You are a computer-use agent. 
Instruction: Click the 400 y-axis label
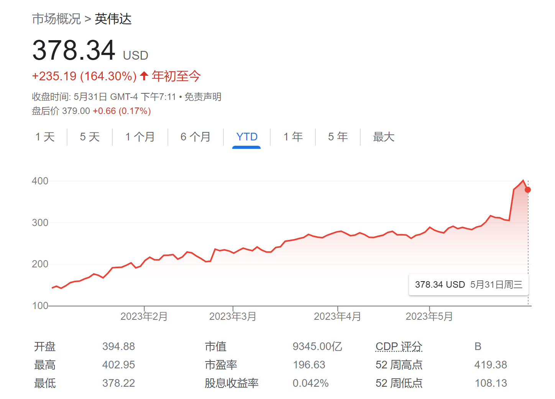tap(40, 181)
